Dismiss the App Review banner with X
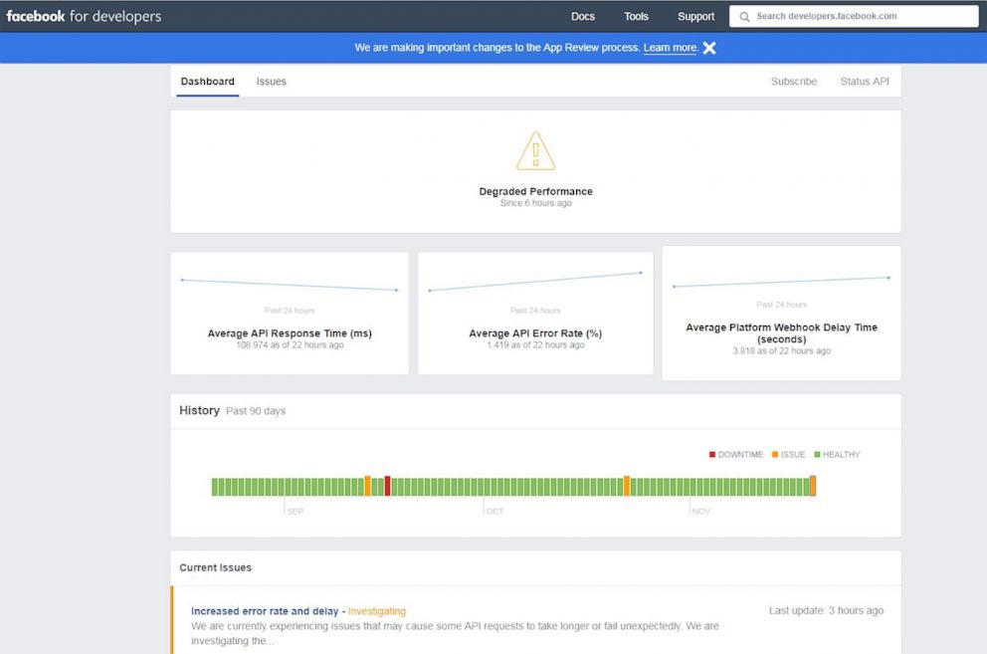Viewport: 987px width, 654px height. (709, 48)
